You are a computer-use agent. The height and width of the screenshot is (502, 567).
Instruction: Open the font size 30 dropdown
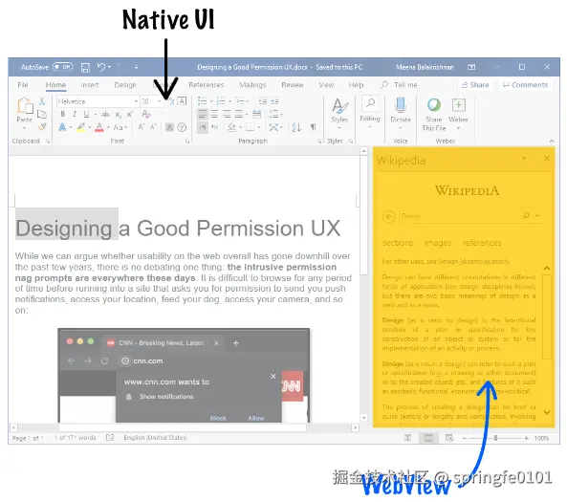pyautogui.click(x=160, y=101)
